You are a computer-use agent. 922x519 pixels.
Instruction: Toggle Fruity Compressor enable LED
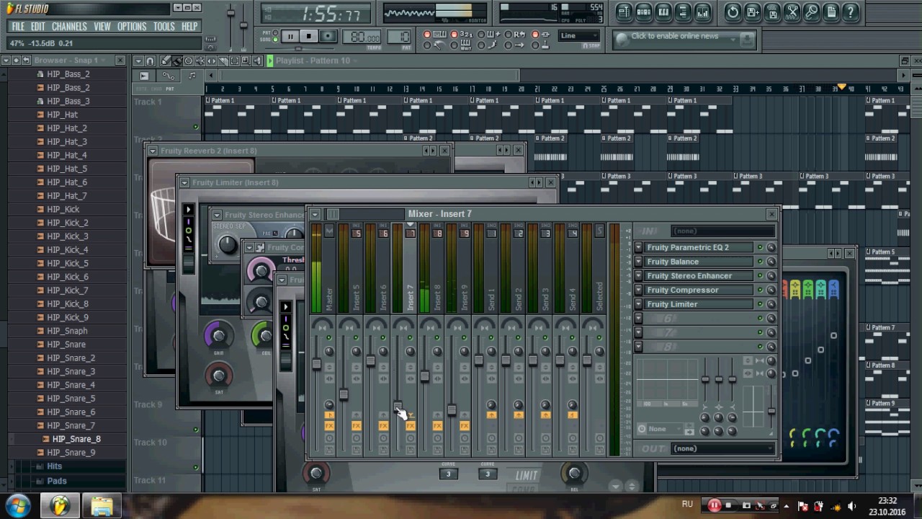(x=759, y=290)
